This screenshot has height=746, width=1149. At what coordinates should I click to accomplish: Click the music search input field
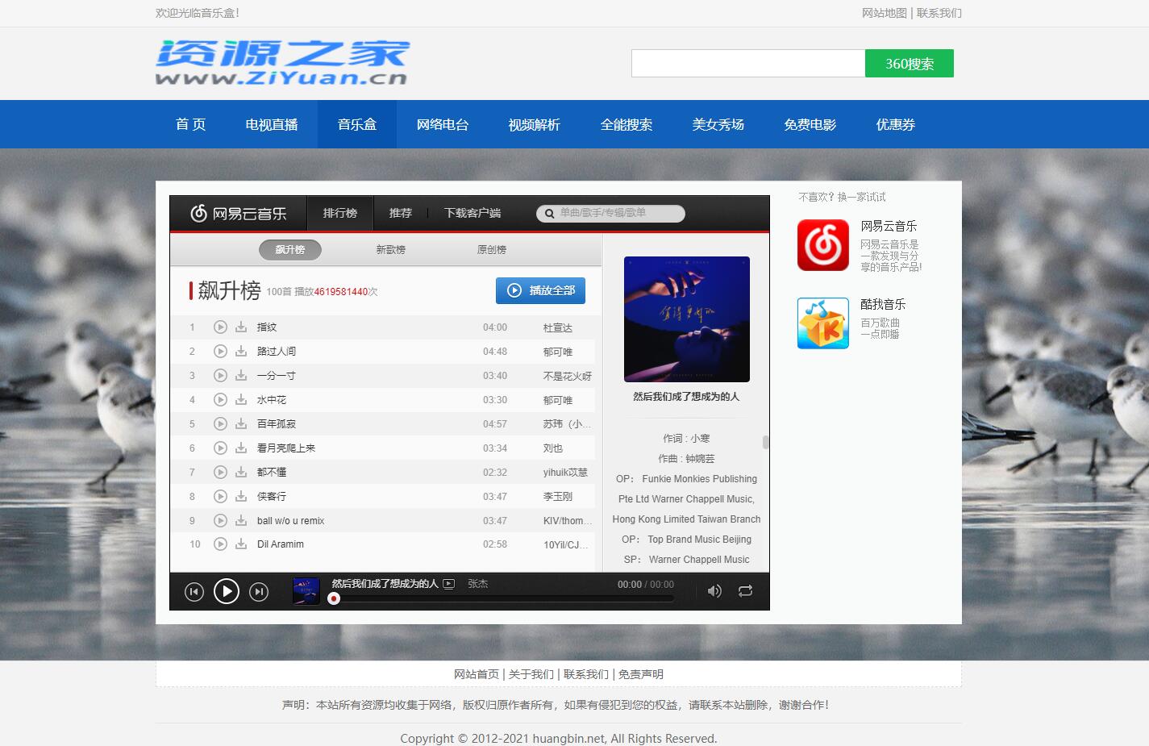pyautogui.click(x=609, y=213)
